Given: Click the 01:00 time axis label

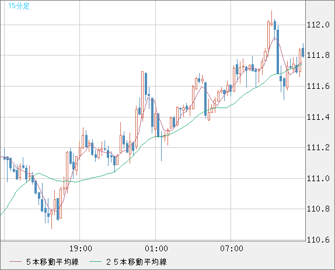Looking at the screenshot, I should click(x=156, y=248).
